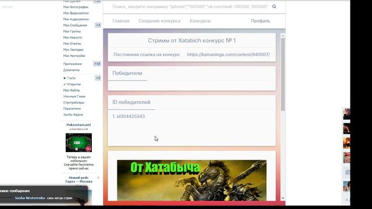Open Мои Фотографии in sidebar

pos(76,7)
